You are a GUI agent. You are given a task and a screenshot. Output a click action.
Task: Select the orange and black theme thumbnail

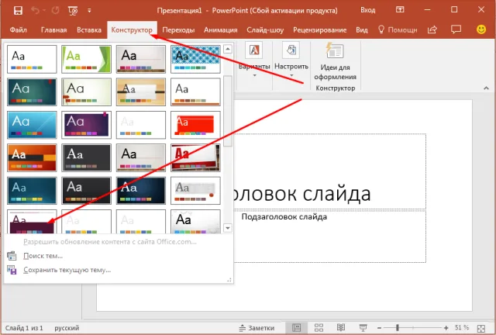pyautogui.click(x=32, y=157)
